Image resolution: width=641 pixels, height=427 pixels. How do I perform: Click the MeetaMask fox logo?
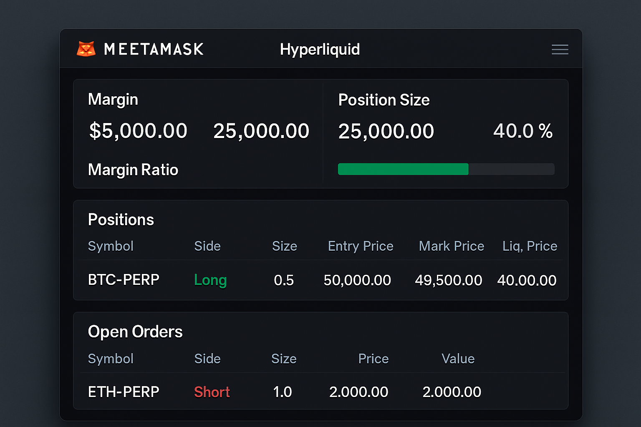click(x=86, y=49)
